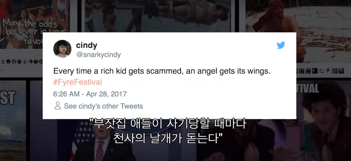Click the @snarkycindy handle
351x161 pixels.
98,55
